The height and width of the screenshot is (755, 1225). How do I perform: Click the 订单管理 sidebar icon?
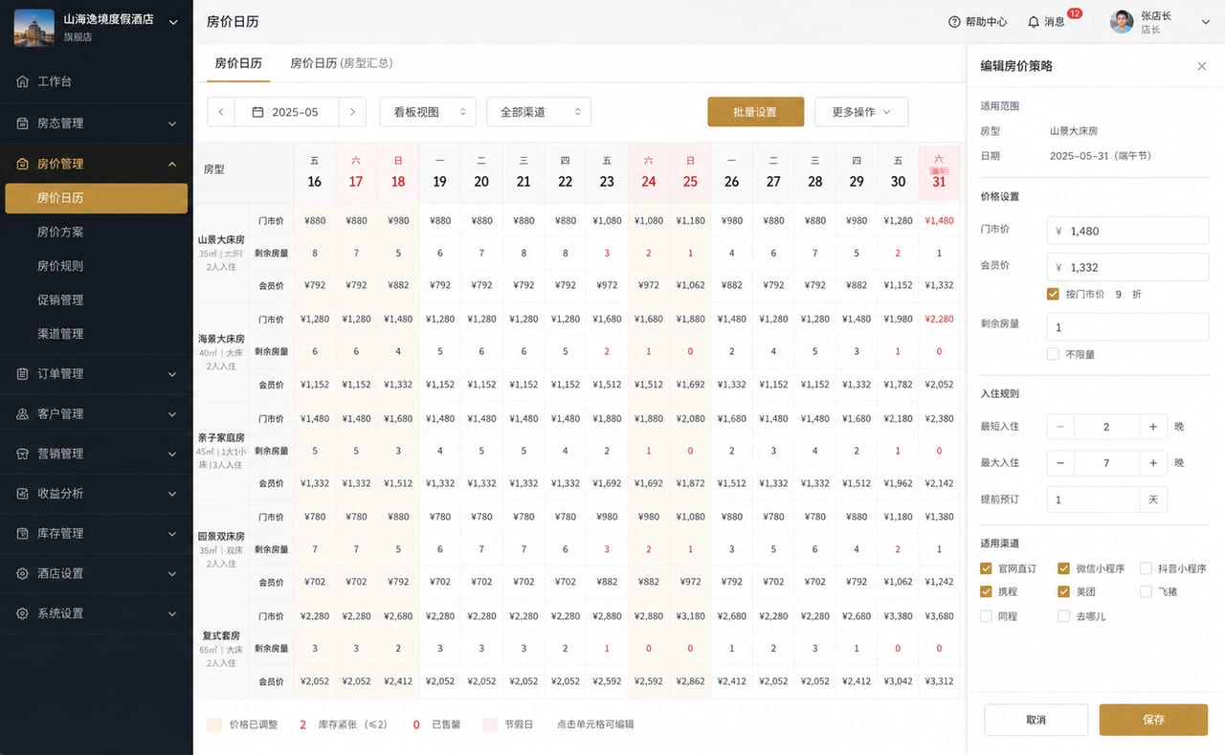(x=22, y=374)
